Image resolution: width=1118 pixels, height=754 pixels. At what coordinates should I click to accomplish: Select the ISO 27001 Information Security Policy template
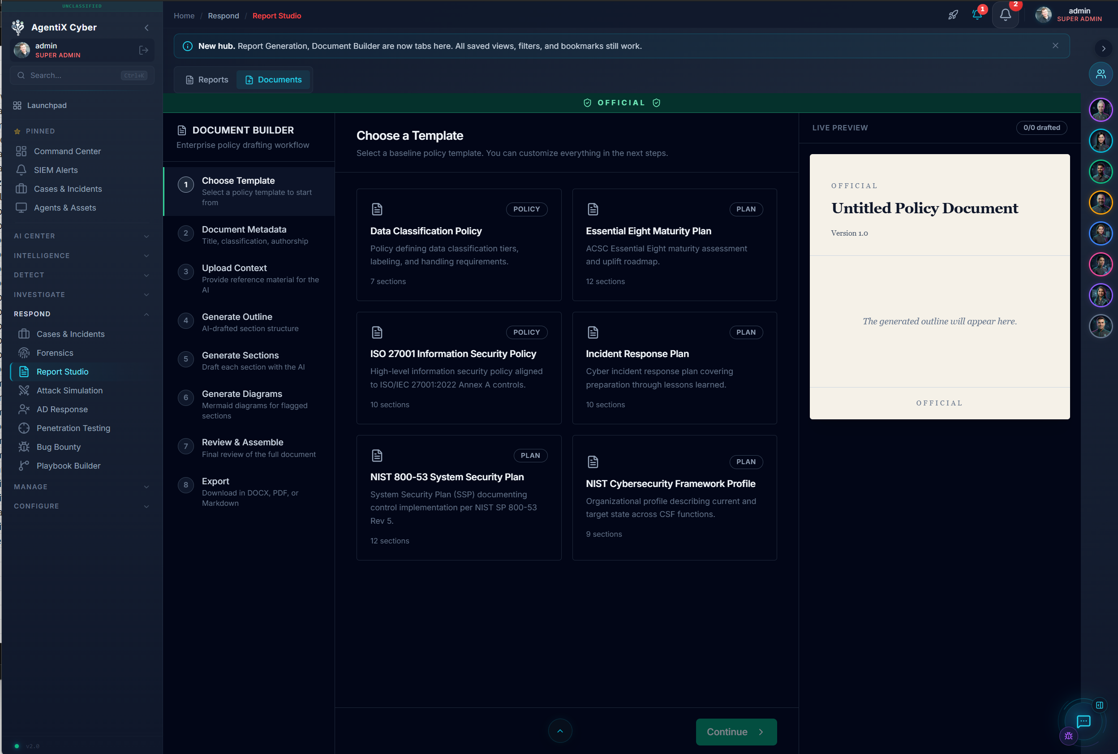458,368
